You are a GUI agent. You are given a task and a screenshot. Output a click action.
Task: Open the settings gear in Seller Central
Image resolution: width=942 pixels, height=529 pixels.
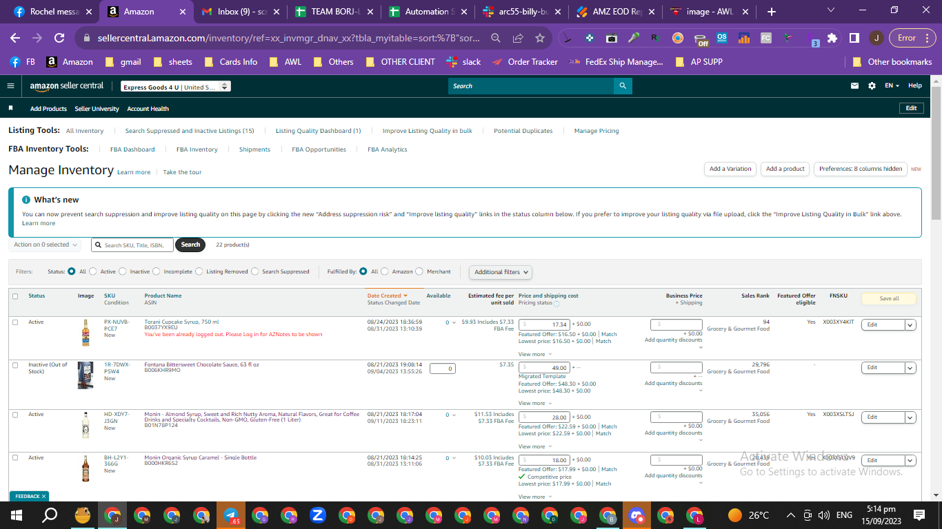(872, 86)
